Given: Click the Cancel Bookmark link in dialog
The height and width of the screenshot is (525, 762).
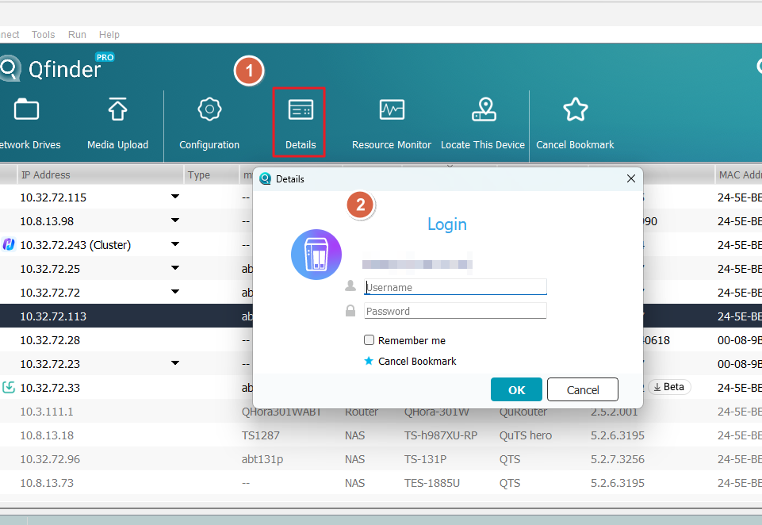Looking at the screenshot, I should pyautogui.click(x=417, y=362).
